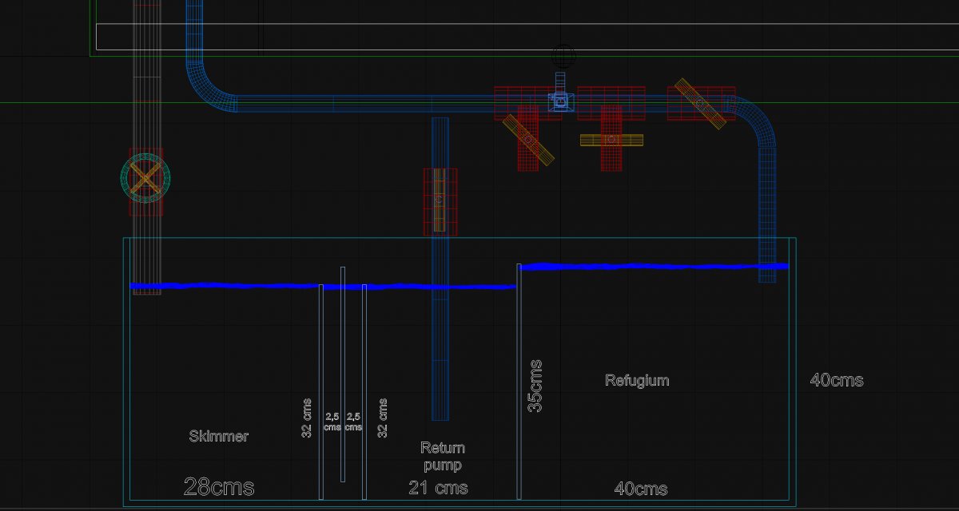Select the '40cms' text outside the tank
The width and height of the screenshot is (959, 511).
coord(837,380)
